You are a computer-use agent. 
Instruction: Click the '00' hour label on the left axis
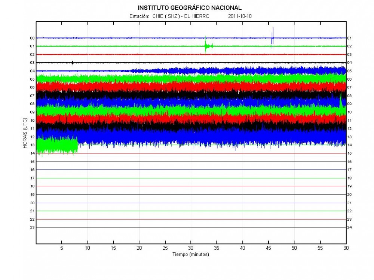(x=33, y=38)
